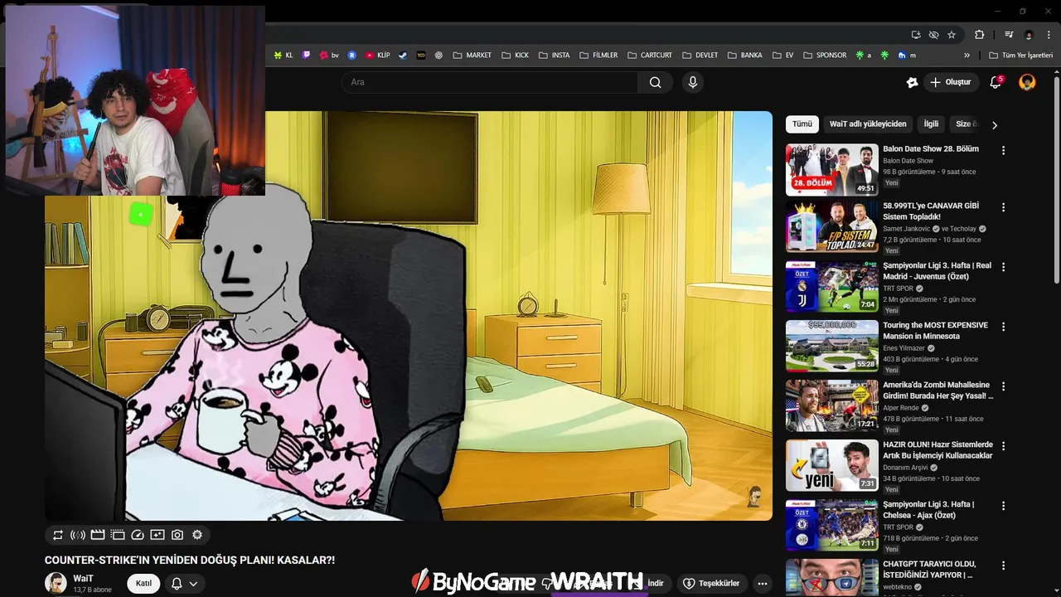Image resolution: width=1061 pixels, height=597 pixels.
Task: Open Chrome media controls icon
Action: pyautogui.click(x=1009, y=35)
